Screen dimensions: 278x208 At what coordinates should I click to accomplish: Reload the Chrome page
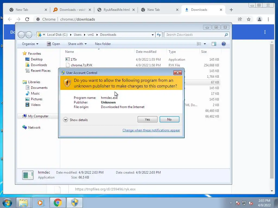pos(27,19)
